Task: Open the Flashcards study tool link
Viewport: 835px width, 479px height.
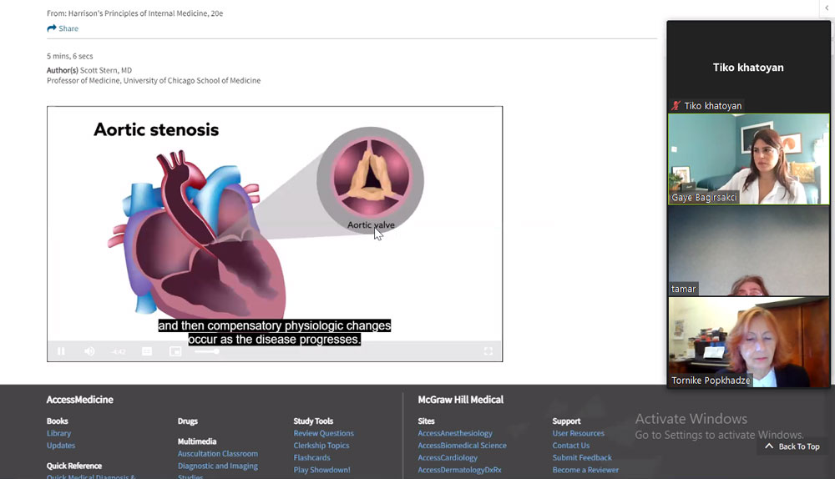Action: pos(311,457)
